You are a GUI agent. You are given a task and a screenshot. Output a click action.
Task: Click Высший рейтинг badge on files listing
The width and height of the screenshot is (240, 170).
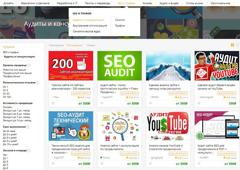81,93
